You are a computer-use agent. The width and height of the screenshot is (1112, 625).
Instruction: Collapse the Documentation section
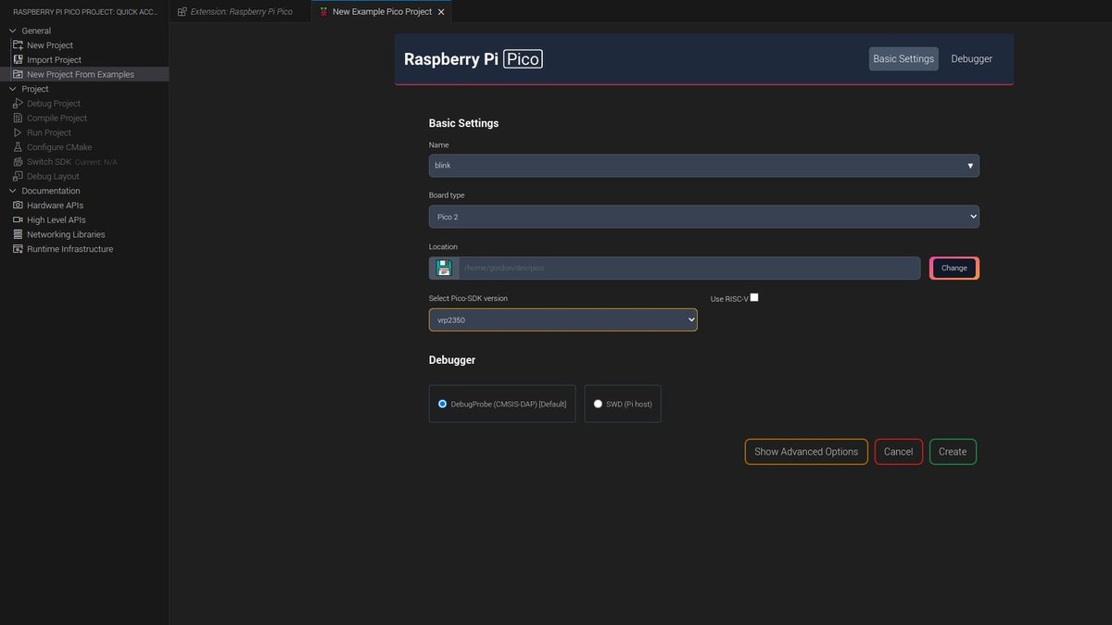13,191
